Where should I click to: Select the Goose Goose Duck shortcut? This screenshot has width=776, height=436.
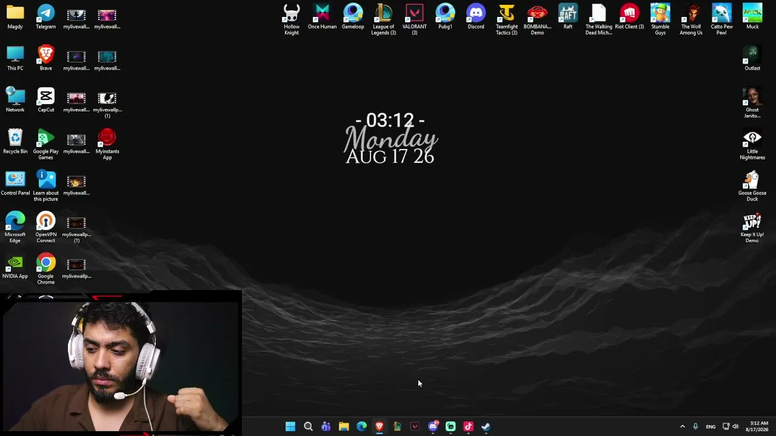point(752,187)
